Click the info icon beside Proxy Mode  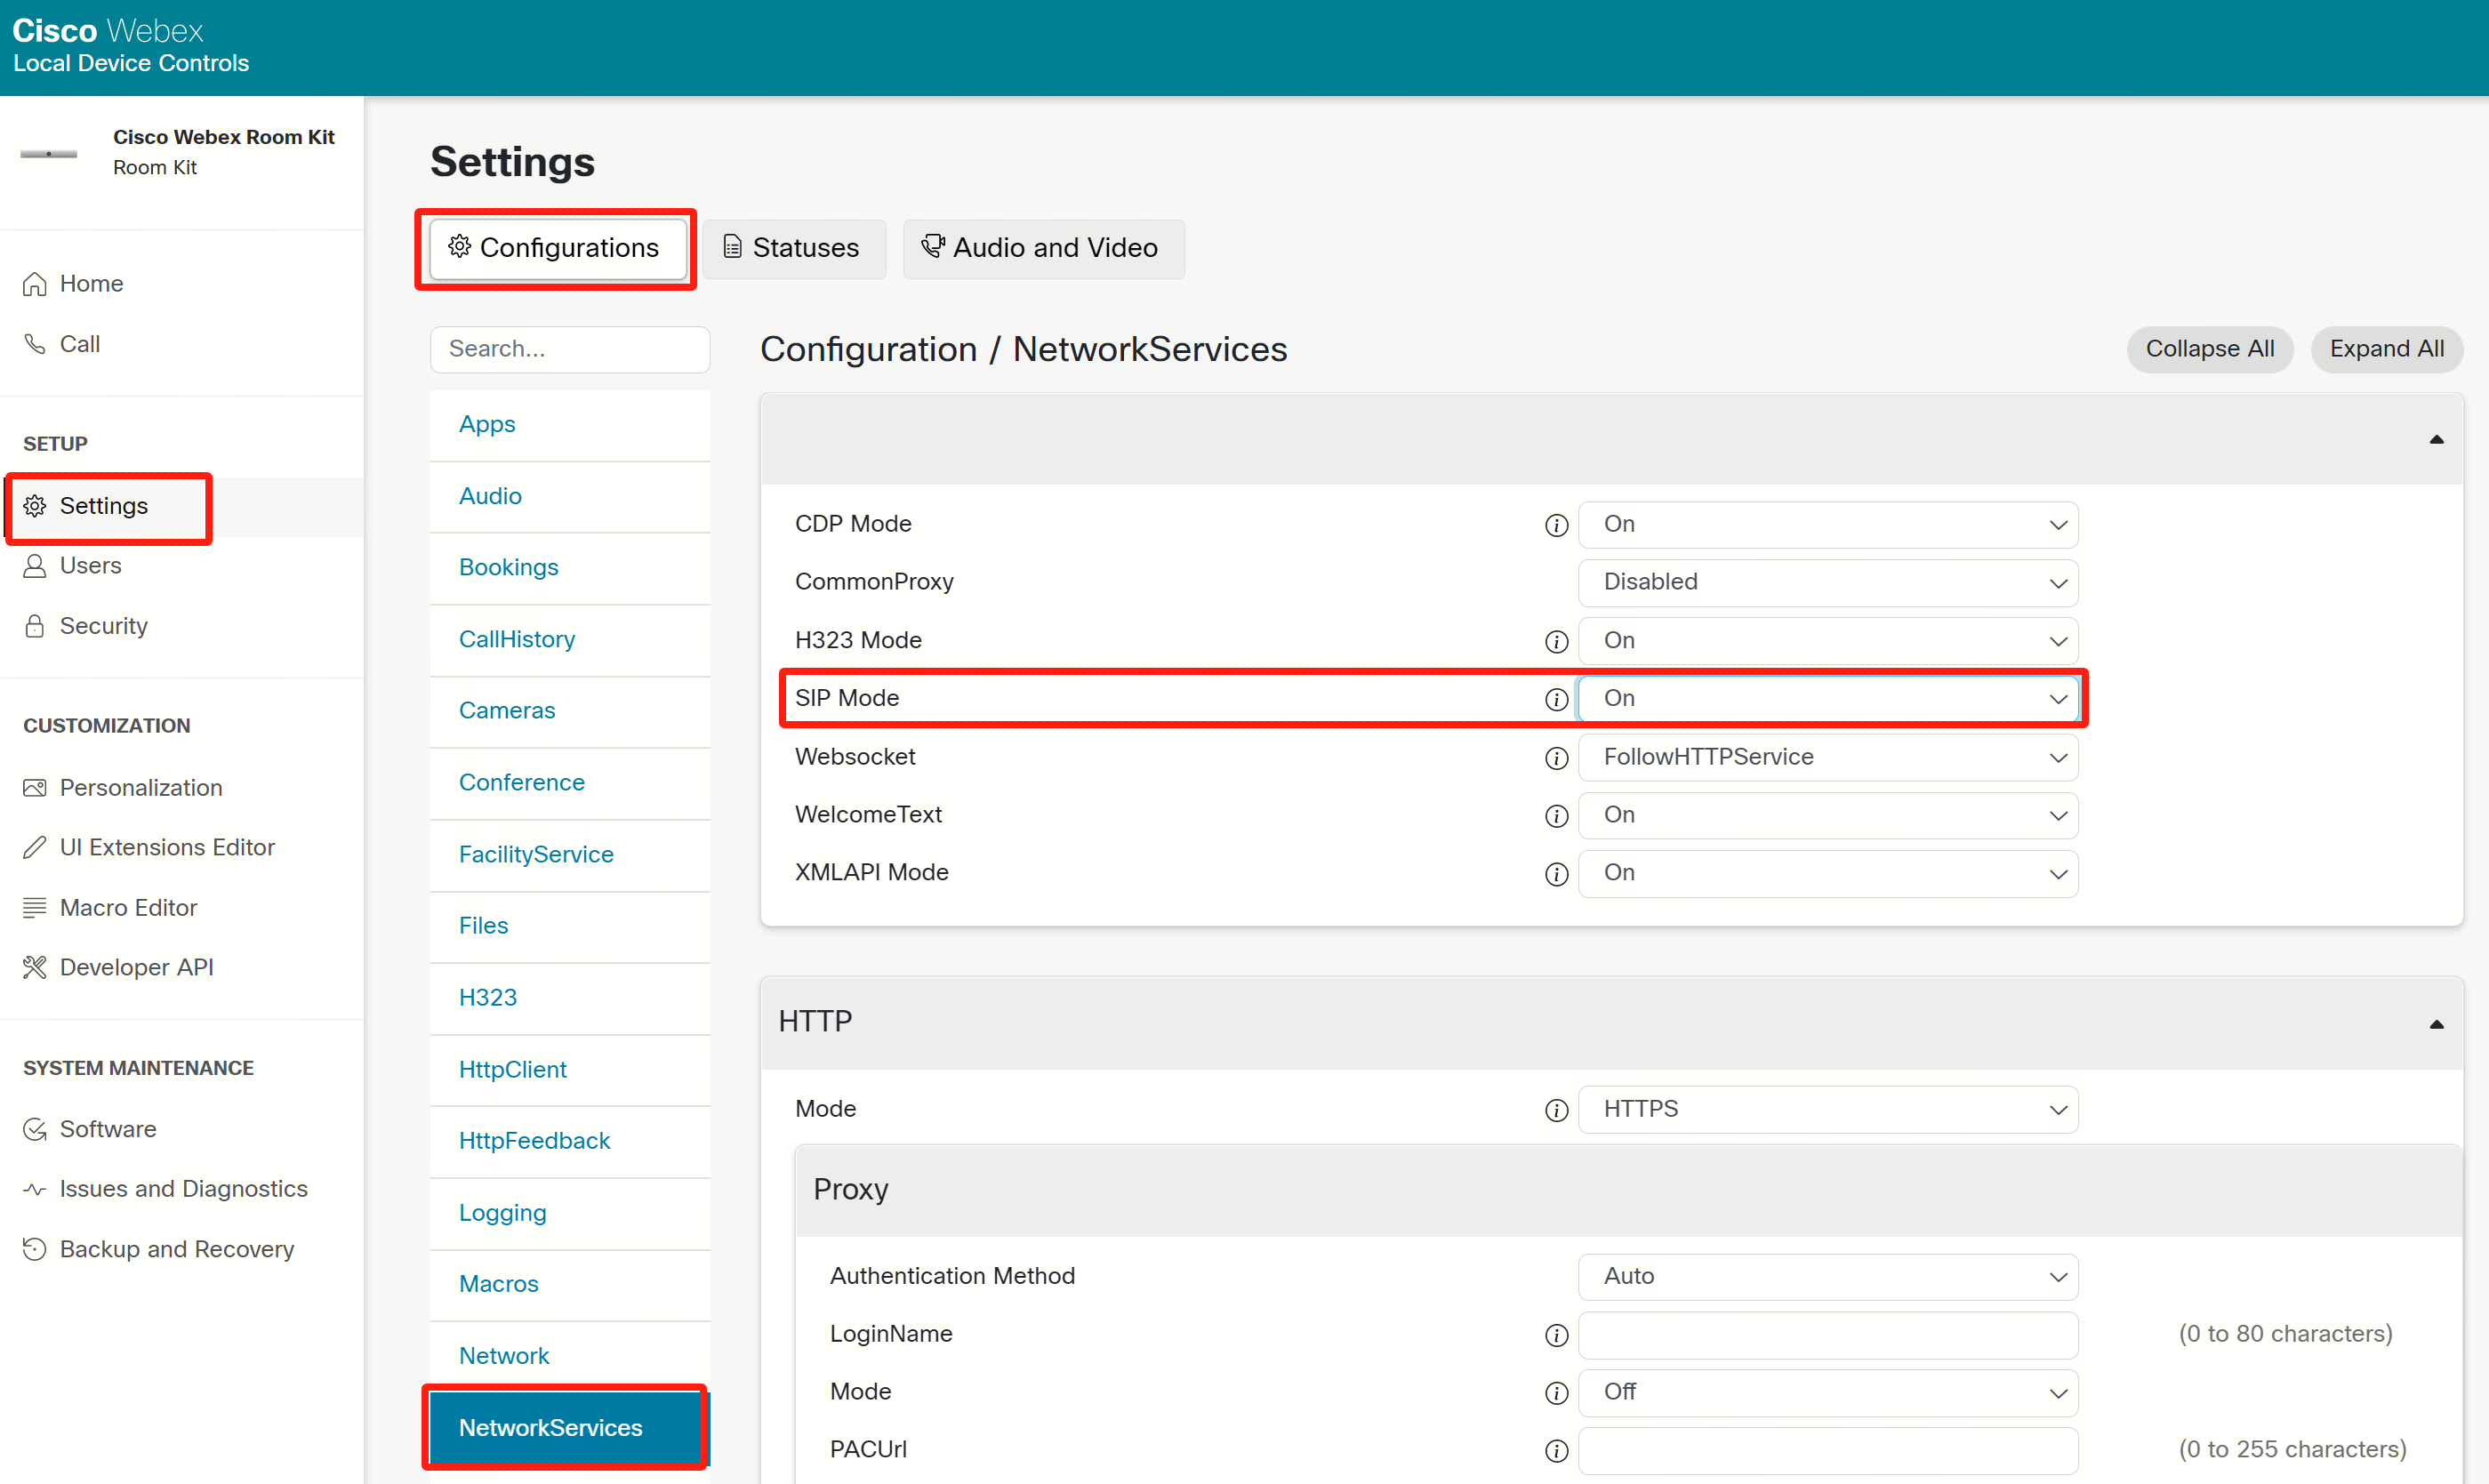coord(1556,1393)
